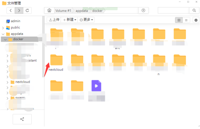Select nextcloud in the sidebar tree

point(23,82)
